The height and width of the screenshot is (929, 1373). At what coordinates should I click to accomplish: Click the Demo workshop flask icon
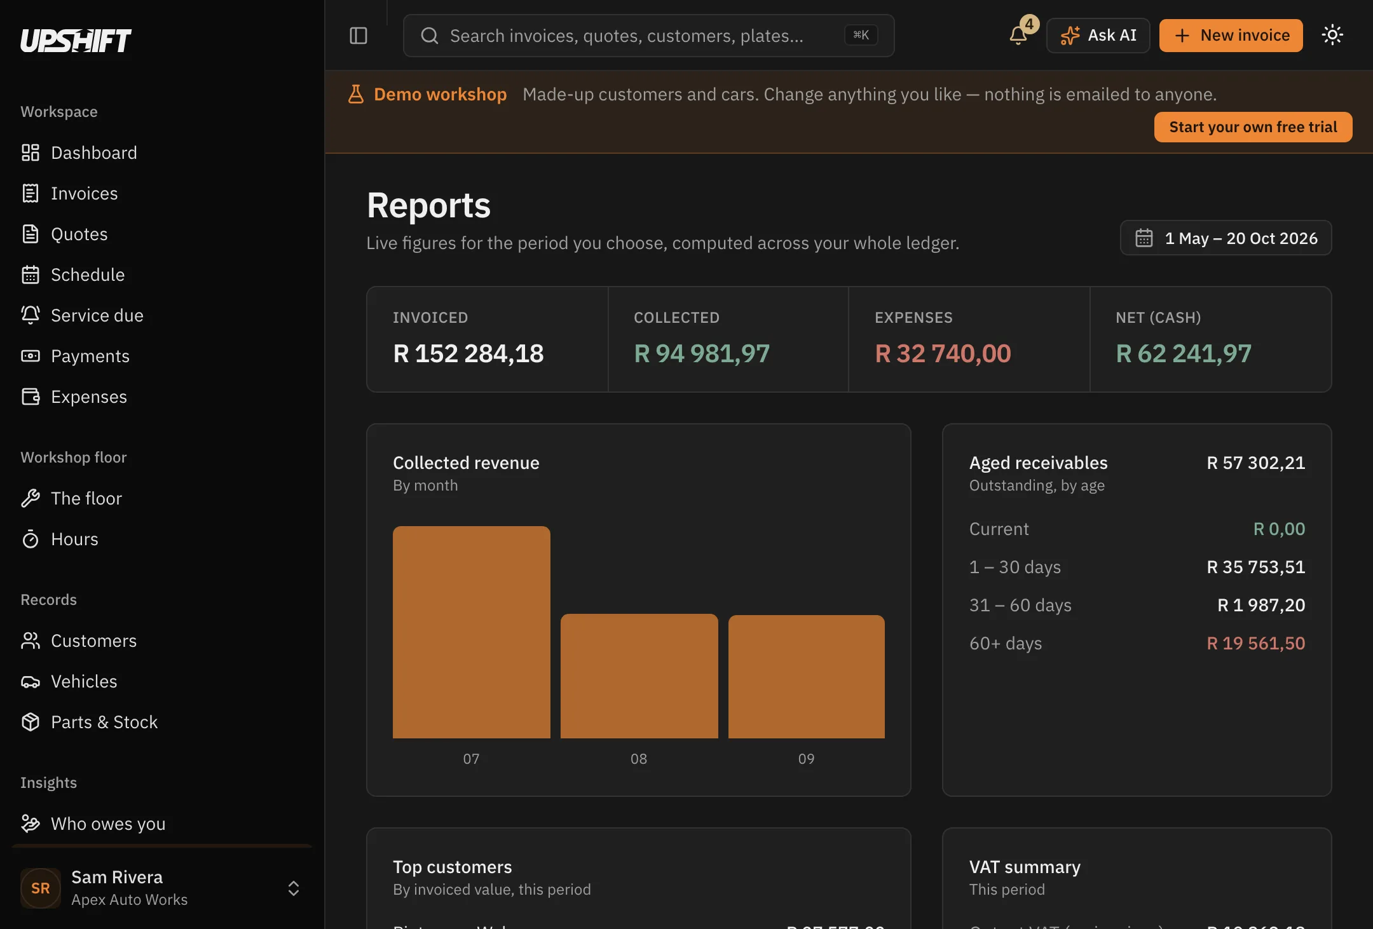pyautogui.click(x=356, y=94)
